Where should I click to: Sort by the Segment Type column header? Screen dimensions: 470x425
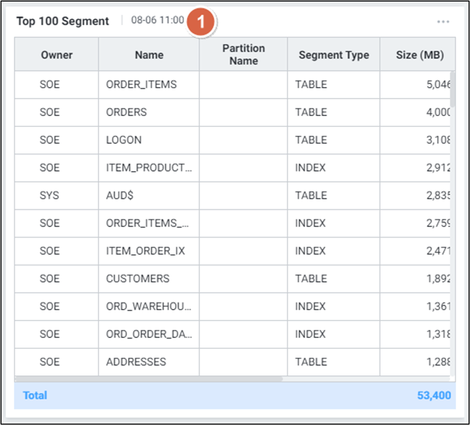click(334, 55)
